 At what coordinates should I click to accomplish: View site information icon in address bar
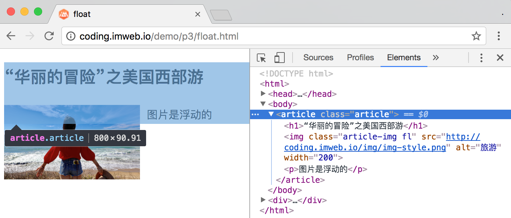point(71,36)
